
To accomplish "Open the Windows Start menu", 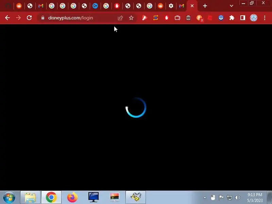I will 9,197.
